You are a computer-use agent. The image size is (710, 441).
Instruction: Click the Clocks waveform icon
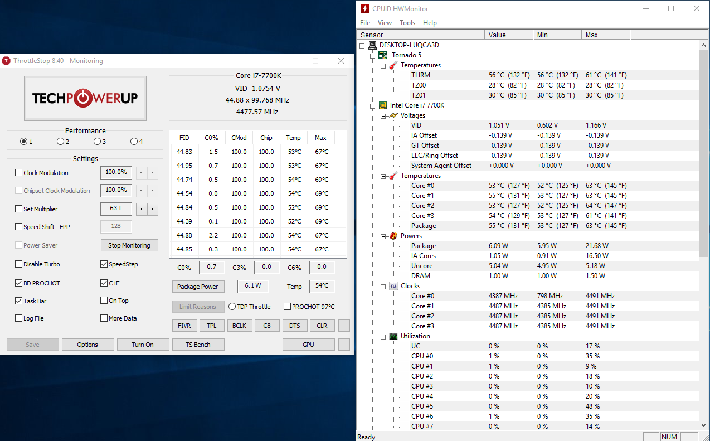click(x=393, y=286)
